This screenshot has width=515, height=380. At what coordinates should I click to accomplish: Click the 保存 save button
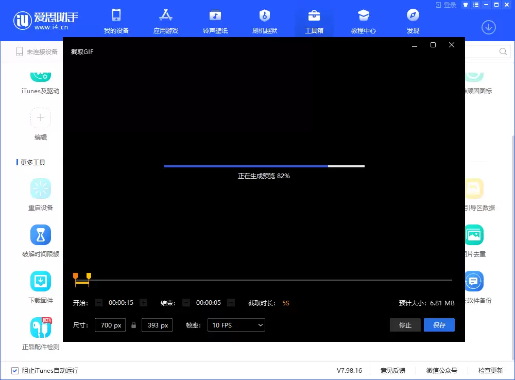[439, 325]
